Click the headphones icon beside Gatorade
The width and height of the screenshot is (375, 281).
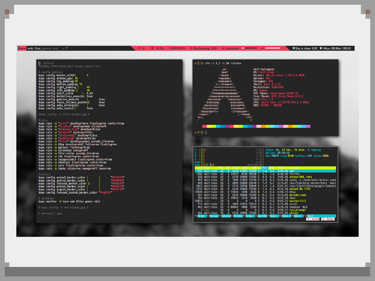click(223, 48)
